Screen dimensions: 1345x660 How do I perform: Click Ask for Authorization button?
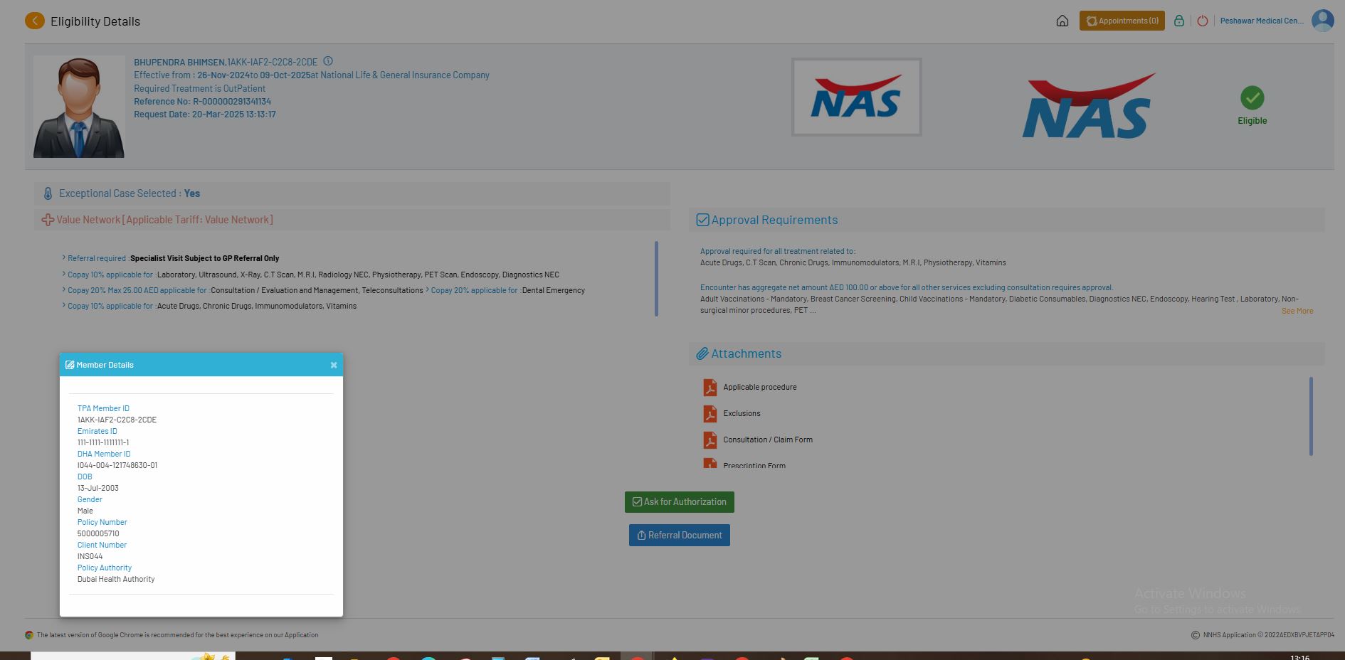click(x=680, y=502)
